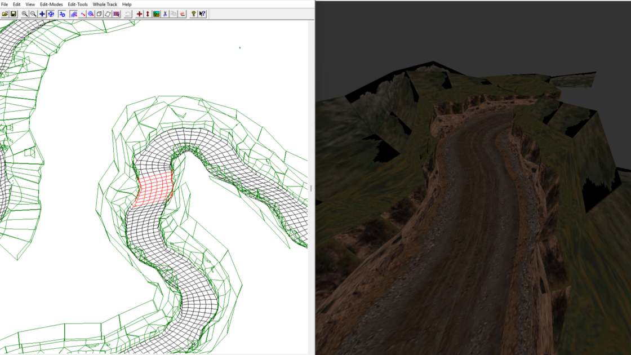The height and width of the screenshot is (355, 631).
Task: Select the blue rotate view tool
Action: [51, 14]
